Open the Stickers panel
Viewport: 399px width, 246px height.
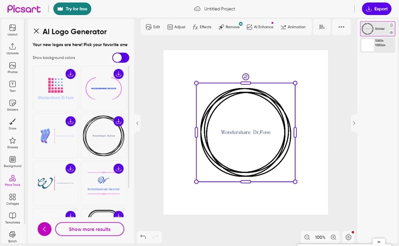pos(12,105)
